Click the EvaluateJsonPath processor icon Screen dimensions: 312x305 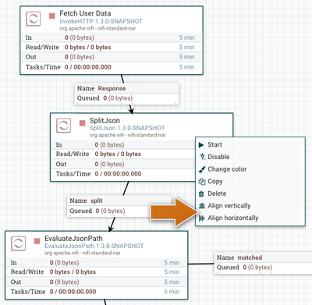click(x=18, y=243)
